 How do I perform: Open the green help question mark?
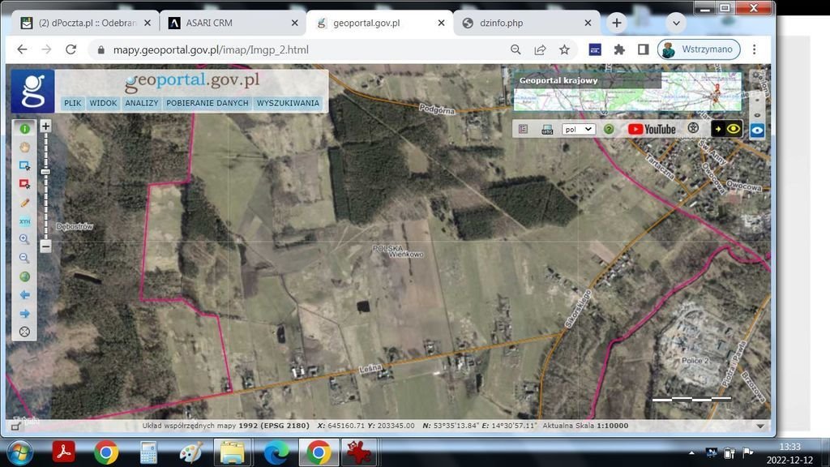tap(609, 129)
